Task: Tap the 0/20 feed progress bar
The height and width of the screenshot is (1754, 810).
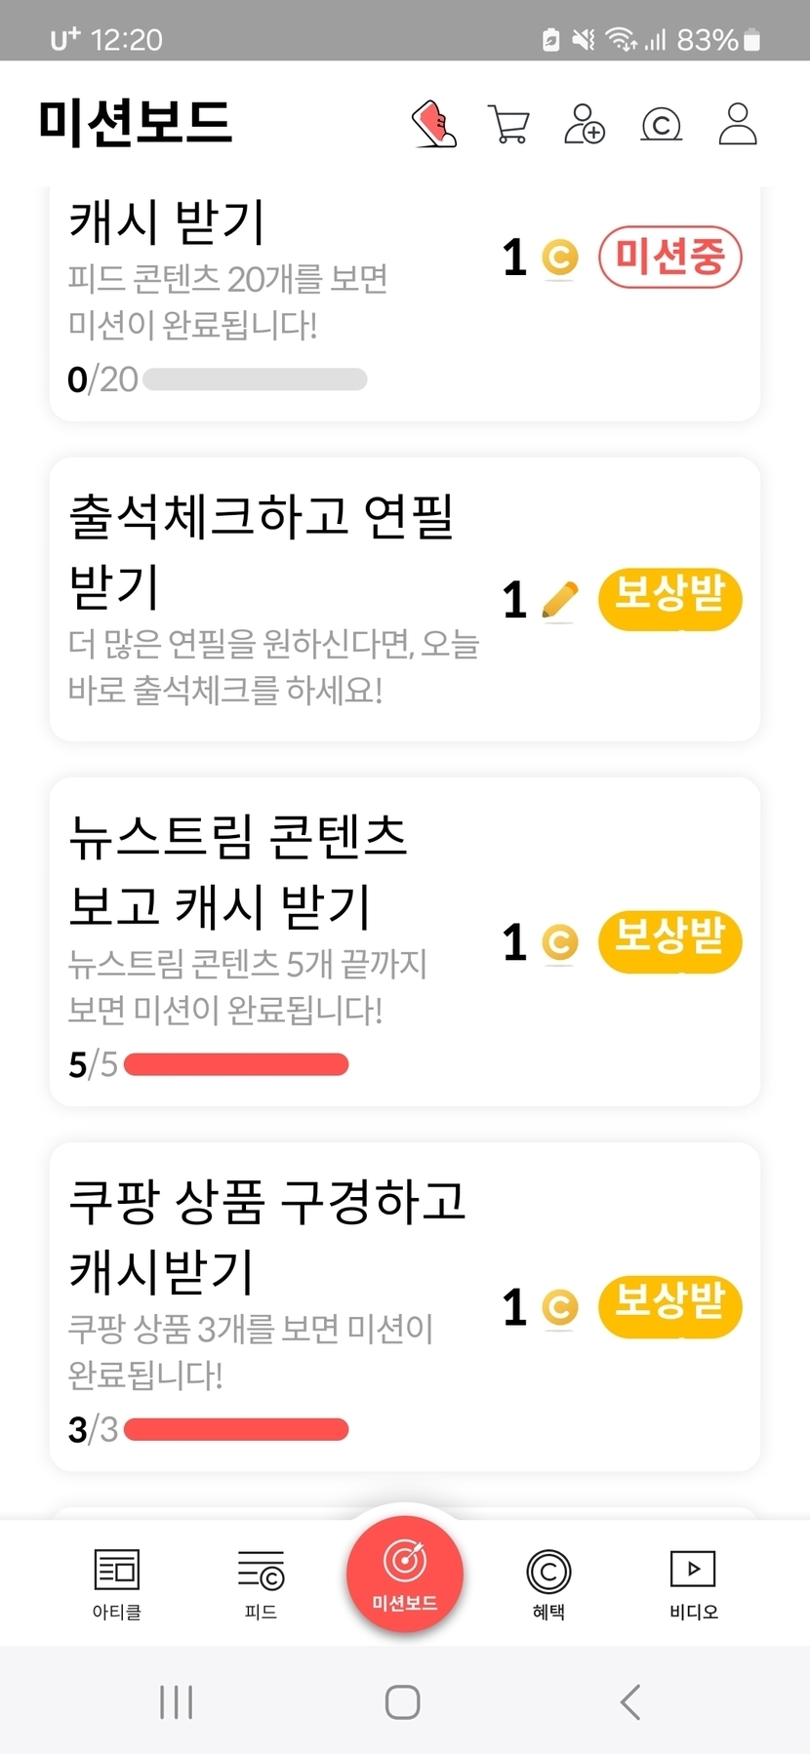Action: point(255,379)
